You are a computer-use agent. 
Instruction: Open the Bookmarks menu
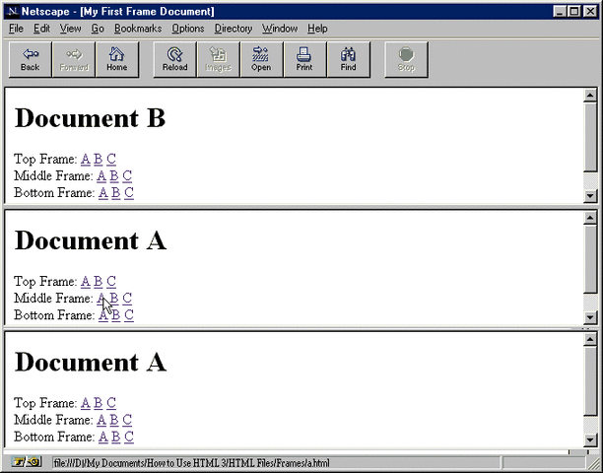click(138, 29)
